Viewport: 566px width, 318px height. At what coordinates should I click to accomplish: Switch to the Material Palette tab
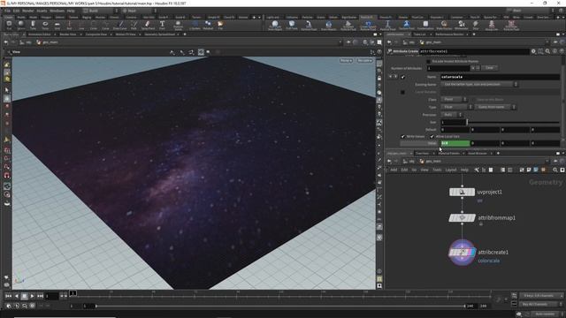coord(448,153)
